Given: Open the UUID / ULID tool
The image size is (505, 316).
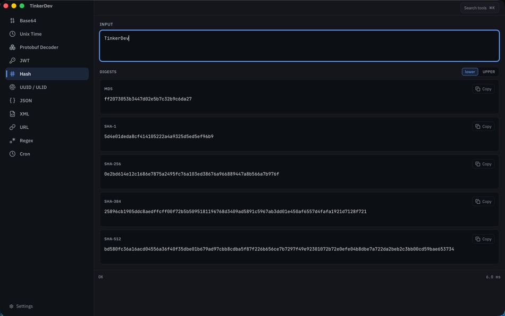Looking at the screenshot, I should pos(47,87).
